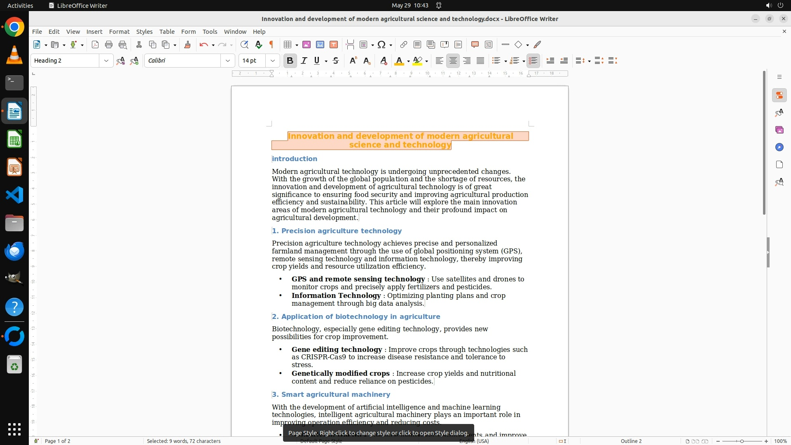Open the Format menu
The image size is (791, 445).
tap(119, 31)
